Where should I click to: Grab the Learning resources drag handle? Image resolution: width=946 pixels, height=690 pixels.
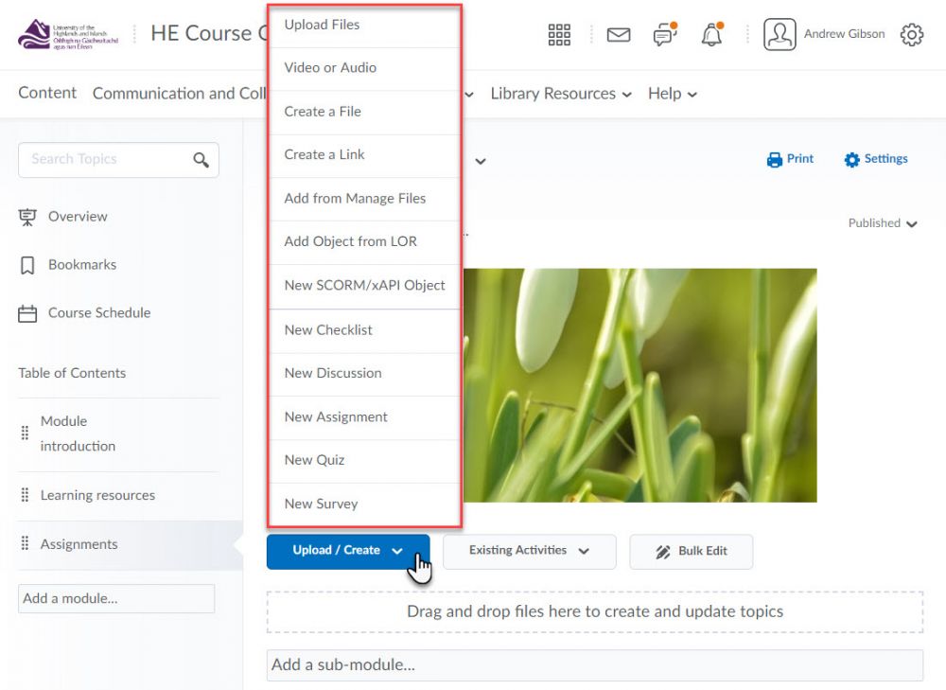coord(25,495)
